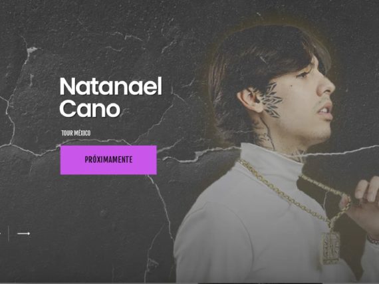
Task: Go back with the partially visible left arrow
Action: pyautogui.click(x=1, y=233)
